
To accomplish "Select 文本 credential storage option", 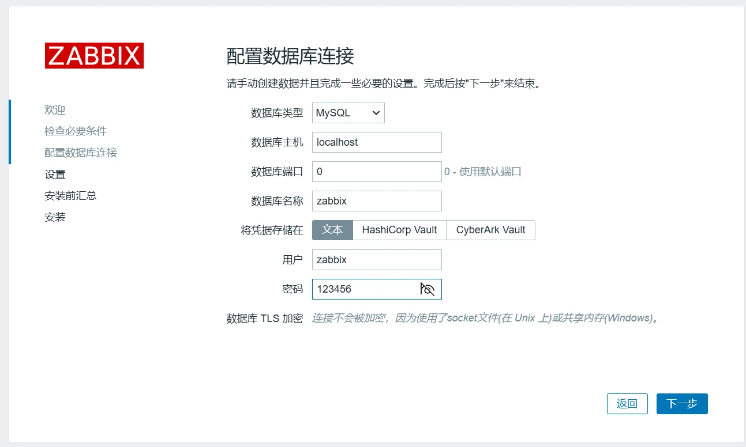I will coord(332,230).
